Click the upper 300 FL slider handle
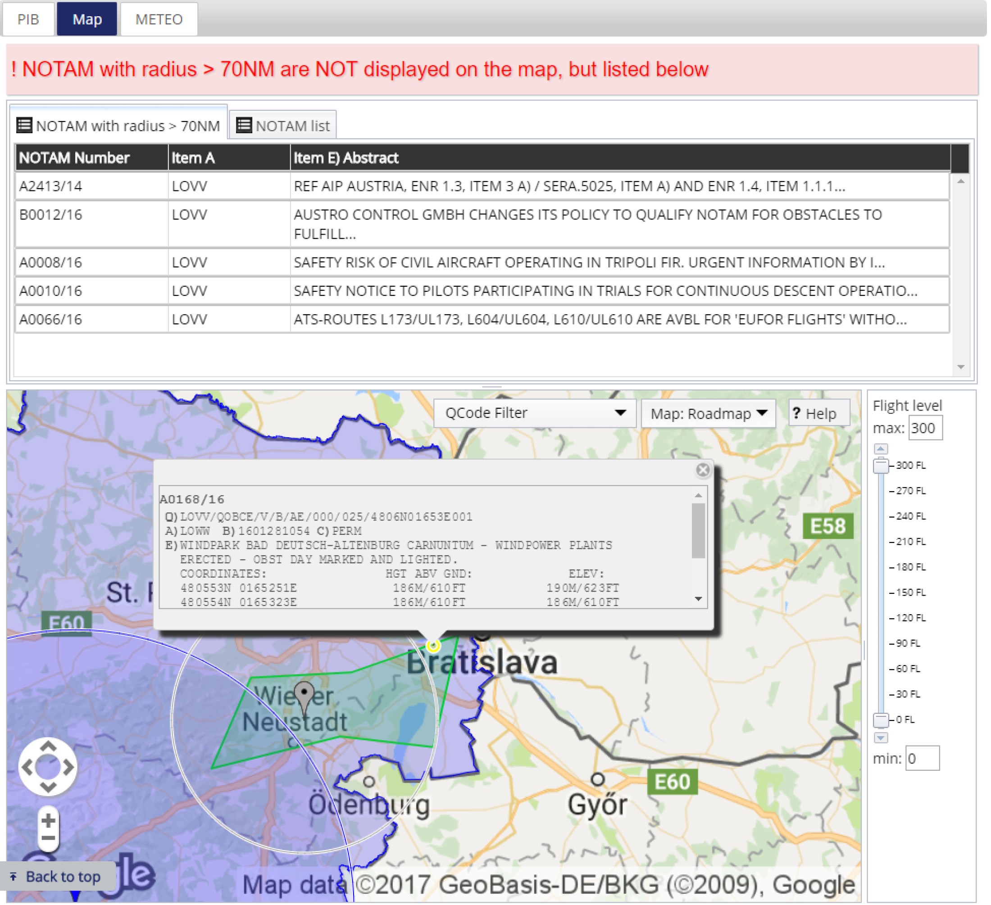The image size is (991, 905). tap(880, 465)
